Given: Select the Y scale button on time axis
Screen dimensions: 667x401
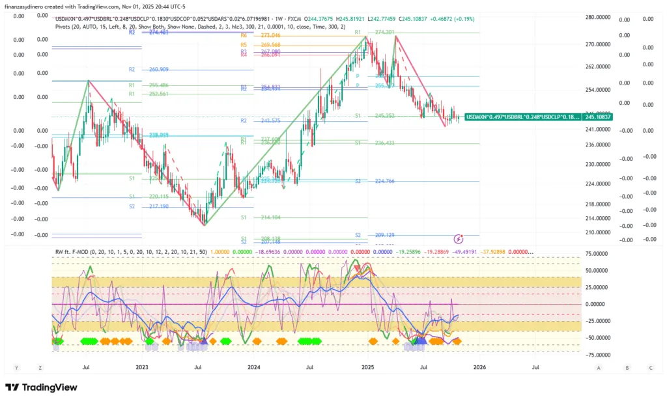Looking at the screenshot, I should 16,368.
